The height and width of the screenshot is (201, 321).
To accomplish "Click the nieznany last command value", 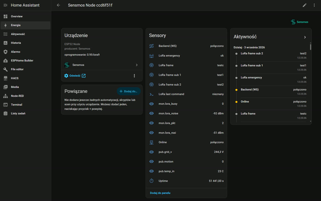I will click(x=218, y=94).
